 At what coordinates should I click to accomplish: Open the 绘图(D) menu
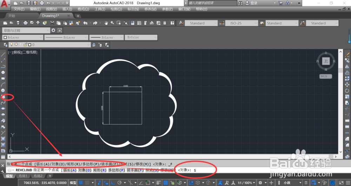tap(117, 9)
